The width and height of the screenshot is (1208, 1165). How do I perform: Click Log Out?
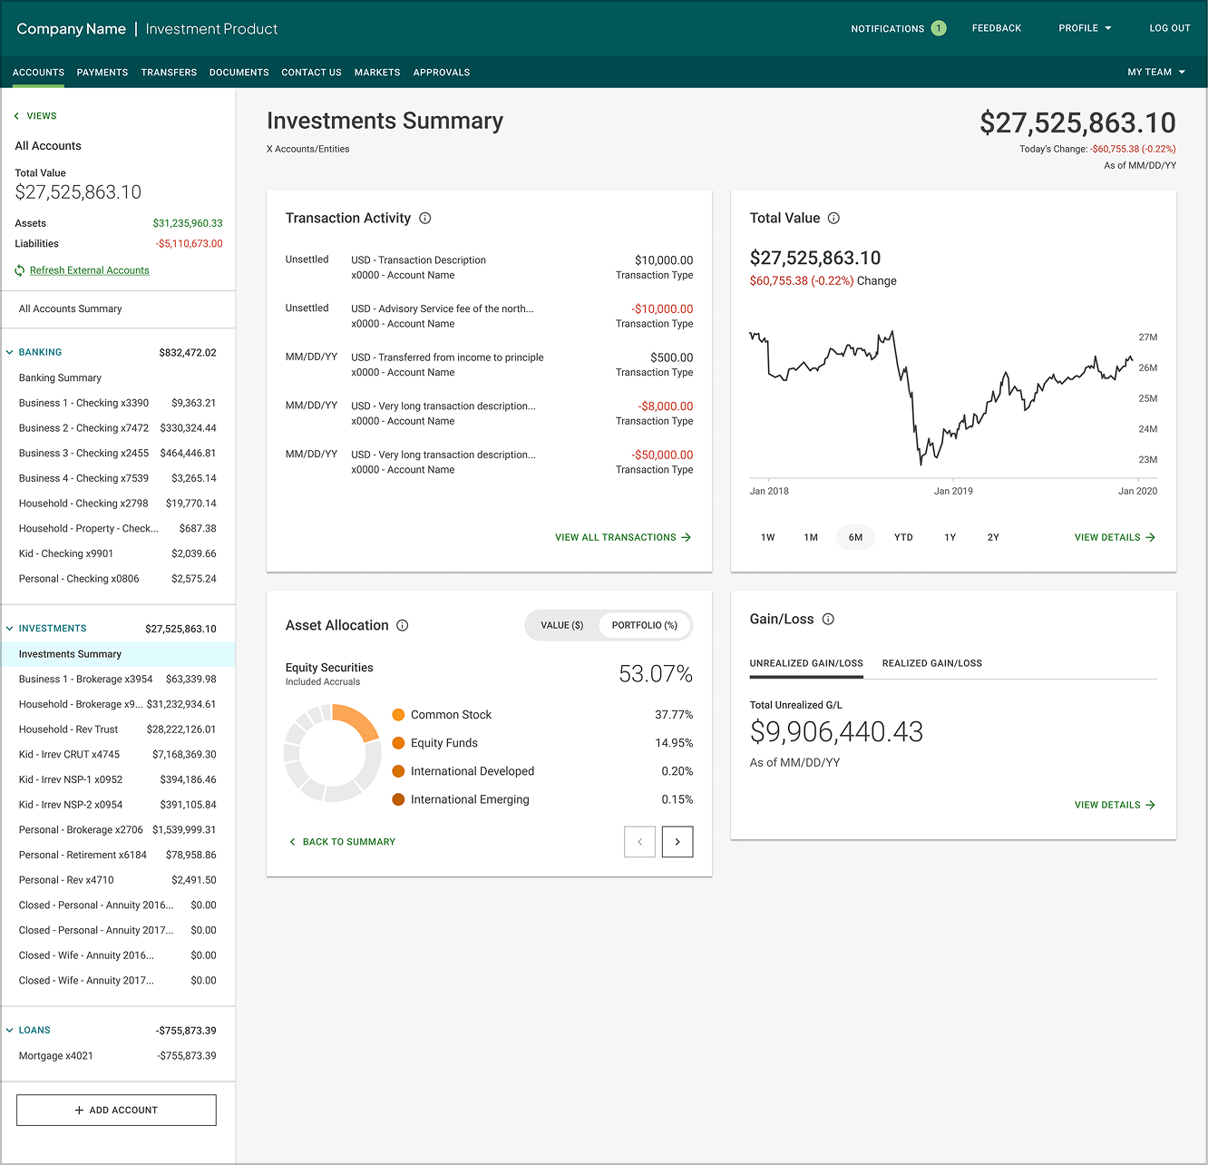click(x=1170, y=28)
